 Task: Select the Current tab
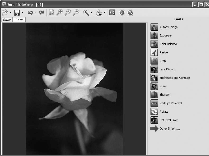point(19,19)
